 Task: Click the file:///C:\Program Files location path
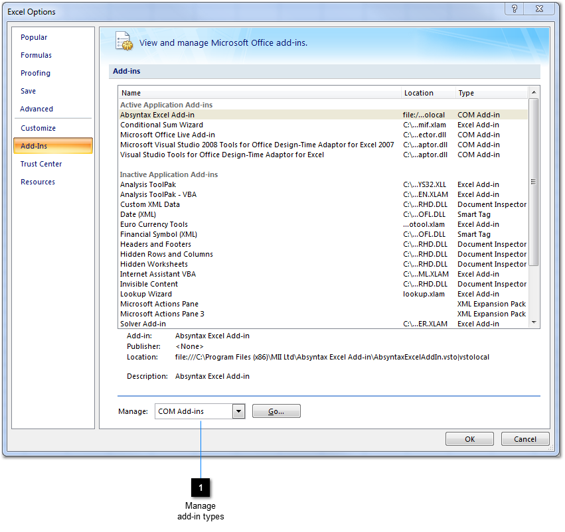[x=332, y=357]
